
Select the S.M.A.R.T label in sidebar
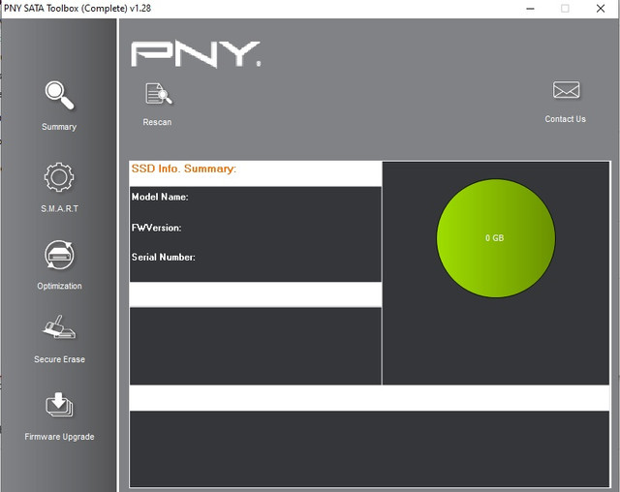pyautogui.click(x=59, y=208)
